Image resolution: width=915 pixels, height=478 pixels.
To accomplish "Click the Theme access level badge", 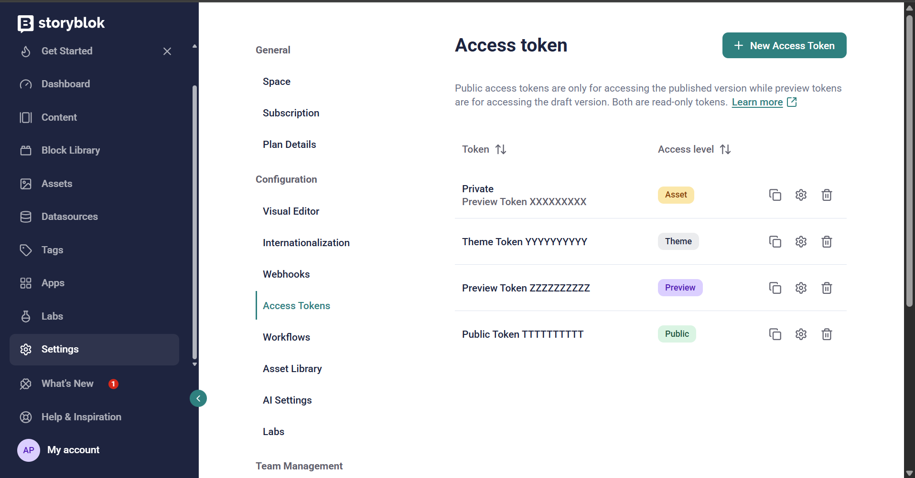I will coord(678,241).
